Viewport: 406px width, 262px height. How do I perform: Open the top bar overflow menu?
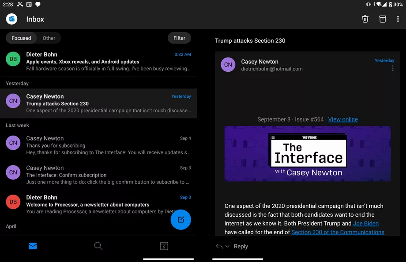[x=398, y=19]
